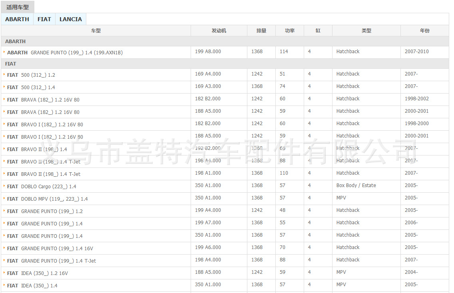Open FIAT 500 (312_) 1.2 link

click(x=31, y=75)
